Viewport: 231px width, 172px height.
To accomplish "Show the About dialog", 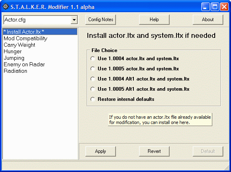I will 208,20.
